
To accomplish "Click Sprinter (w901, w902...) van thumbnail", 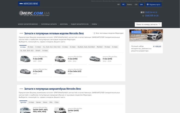I will point(25,110).
